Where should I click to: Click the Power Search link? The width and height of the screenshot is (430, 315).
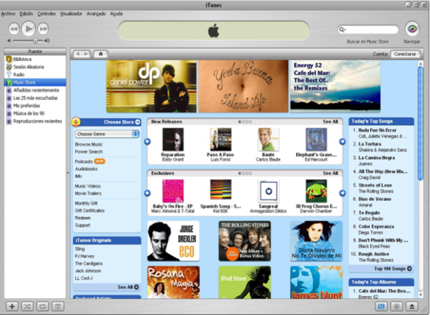point(89,152)
